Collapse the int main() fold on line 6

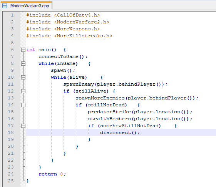click(x=23, y=50)
